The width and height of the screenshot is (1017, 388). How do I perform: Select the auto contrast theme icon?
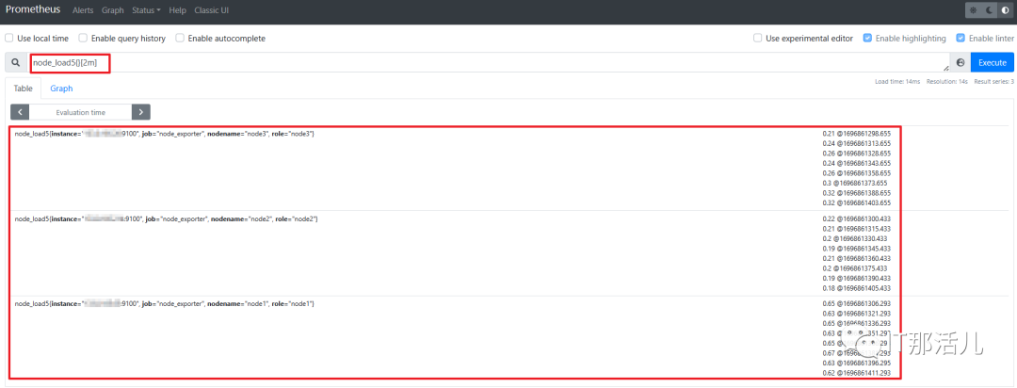click(x=1006, y=10)
